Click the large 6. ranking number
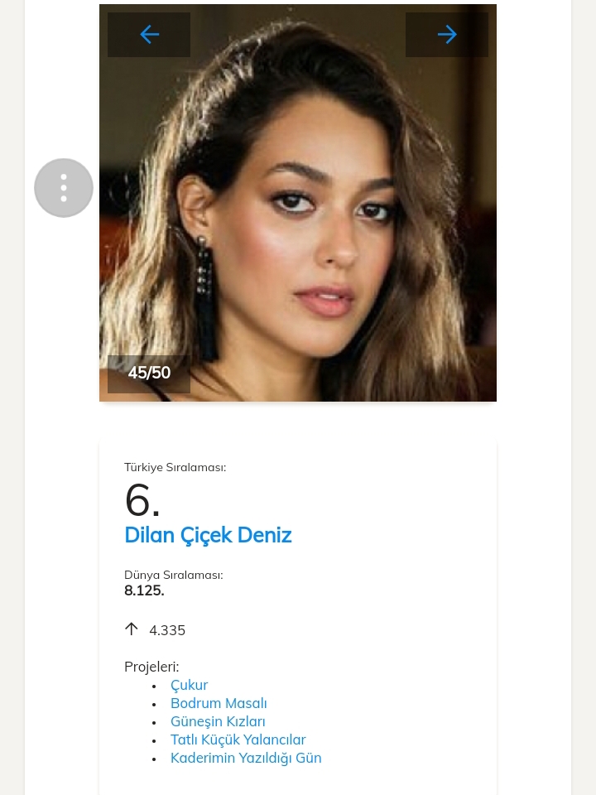This screenshot has width=596, height=795. tap(142, 500)
